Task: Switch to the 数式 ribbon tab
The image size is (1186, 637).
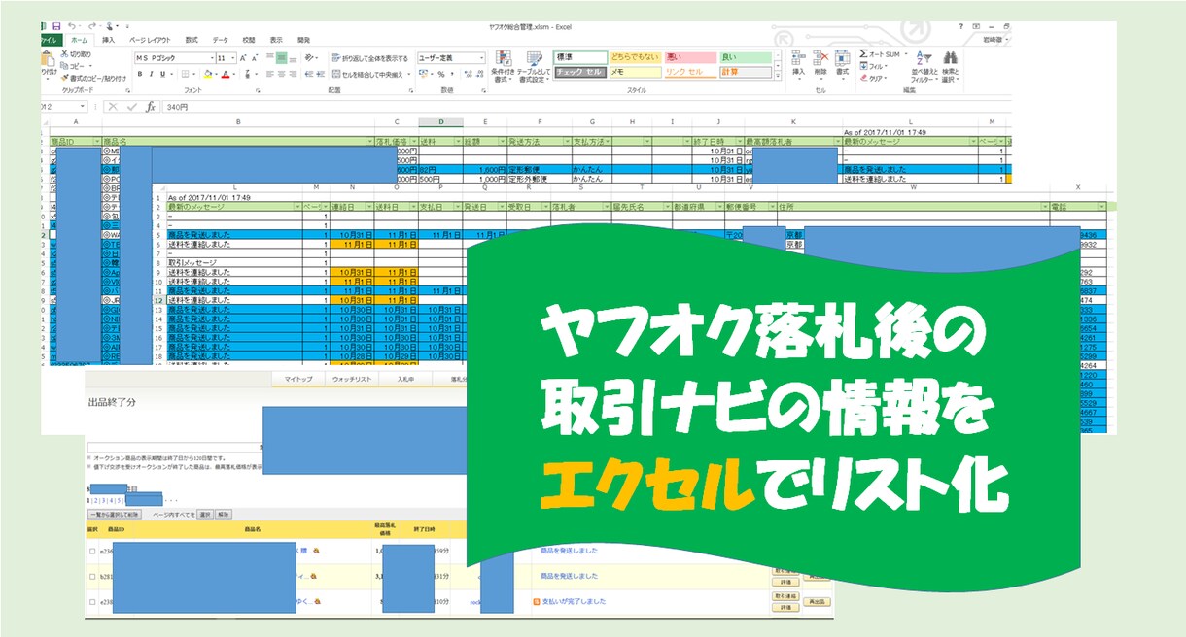Action: [x=192, y=40]
